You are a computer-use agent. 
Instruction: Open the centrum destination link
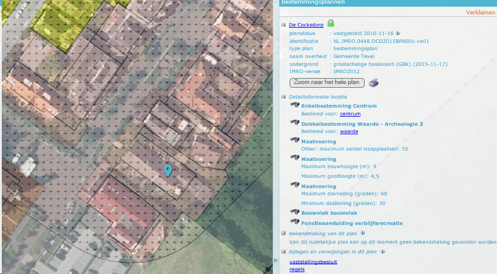pos(350,114)
